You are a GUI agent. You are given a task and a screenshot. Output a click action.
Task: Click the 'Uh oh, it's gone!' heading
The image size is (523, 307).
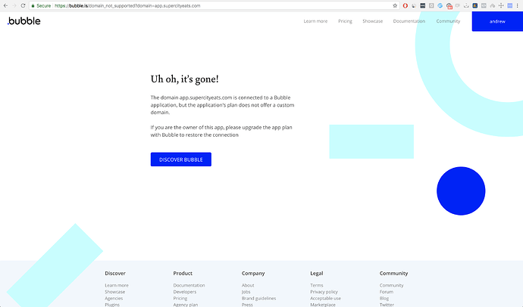pos(184,79)
